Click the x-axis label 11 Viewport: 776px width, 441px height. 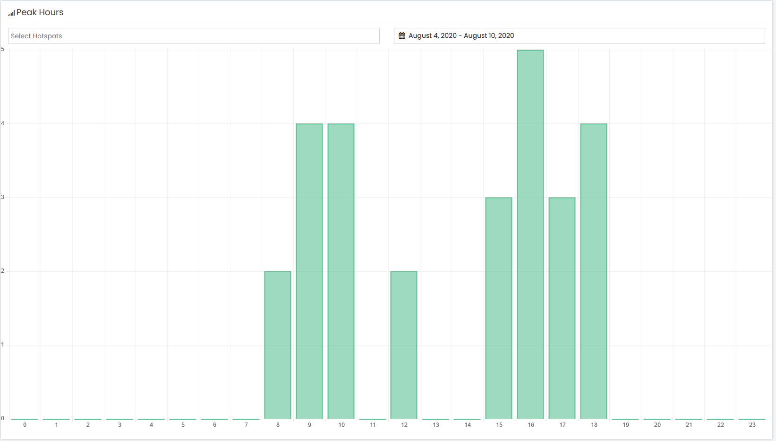coord(373,425)
